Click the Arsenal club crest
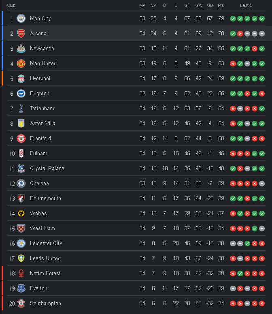 coord(21,33)
